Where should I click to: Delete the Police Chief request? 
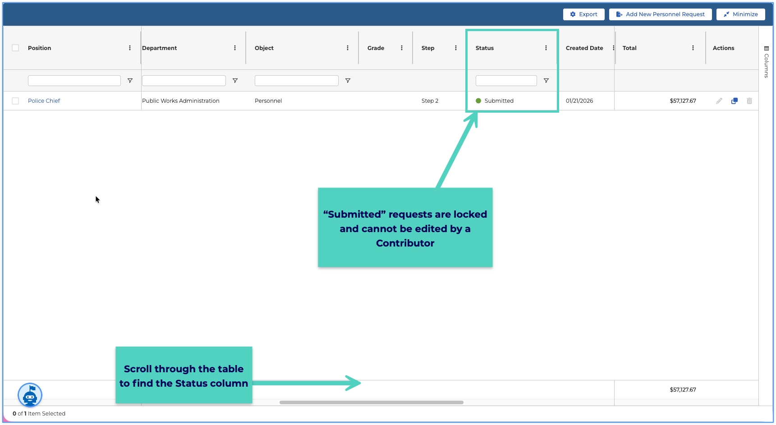coord(749,101)
